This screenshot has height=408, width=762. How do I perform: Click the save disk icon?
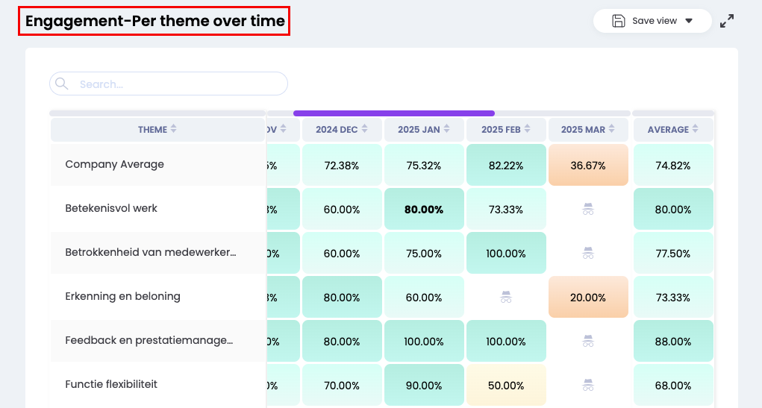coord(618,21)
